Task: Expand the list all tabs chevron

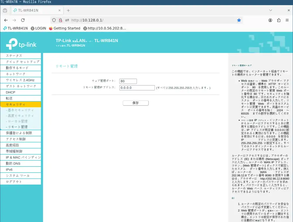Action: pos(270,10)
